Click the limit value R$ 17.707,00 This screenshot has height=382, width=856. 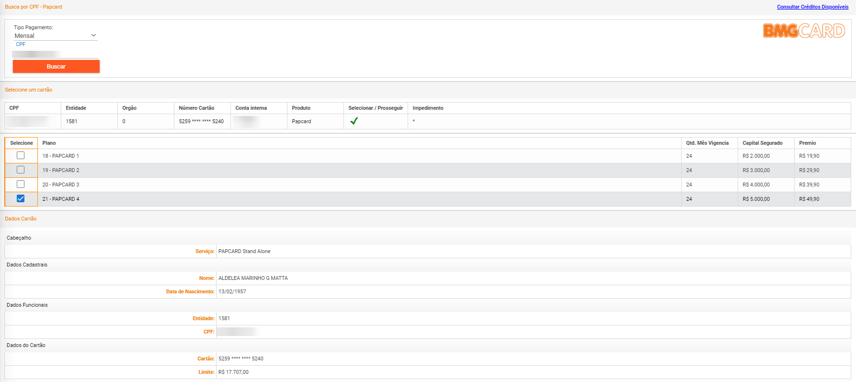pos(233,372)
